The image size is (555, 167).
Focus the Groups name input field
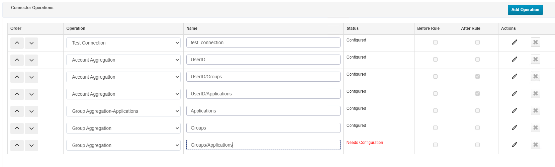point(263,128)
